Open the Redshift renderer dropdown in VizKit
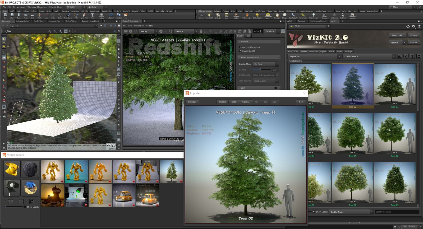Image resolution: width=423 pixels, height=229 pixels. click(397, 43)
